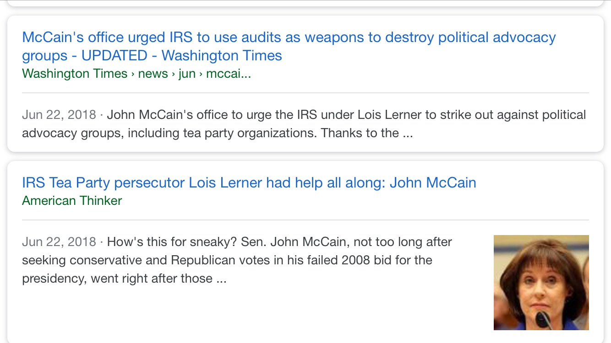
Task: Click the snippet starting "John McCain's office to urge"
Action: pyautogui.click(x=304, y=123)
